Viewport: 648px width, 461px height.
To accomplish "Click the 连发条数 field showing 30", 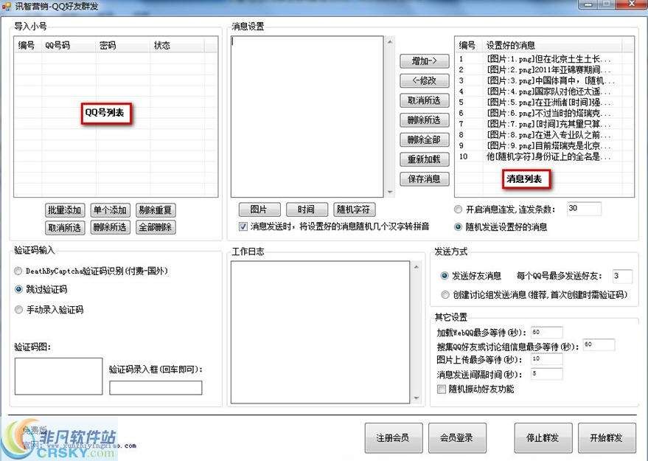I will click(584, 209).
